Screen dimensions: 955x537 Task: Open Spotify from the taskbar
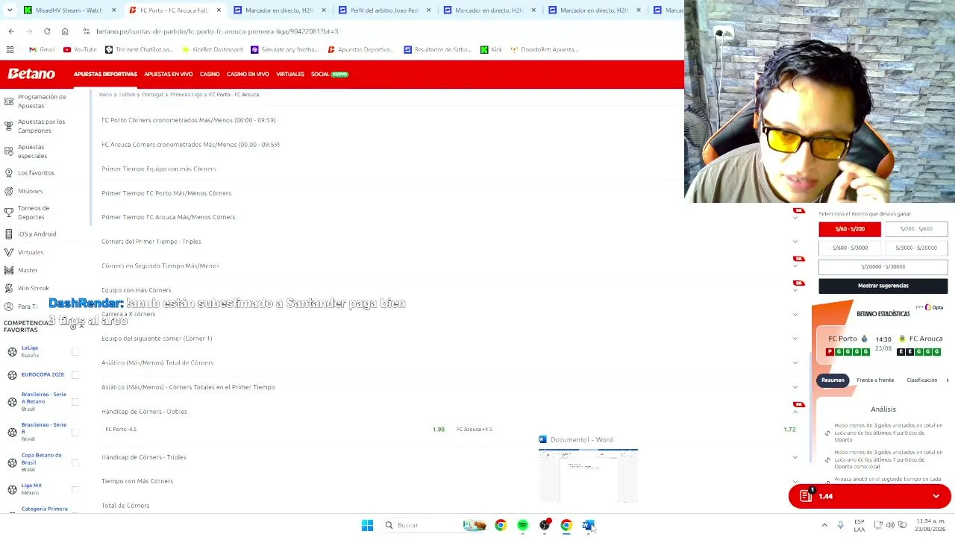522,525
